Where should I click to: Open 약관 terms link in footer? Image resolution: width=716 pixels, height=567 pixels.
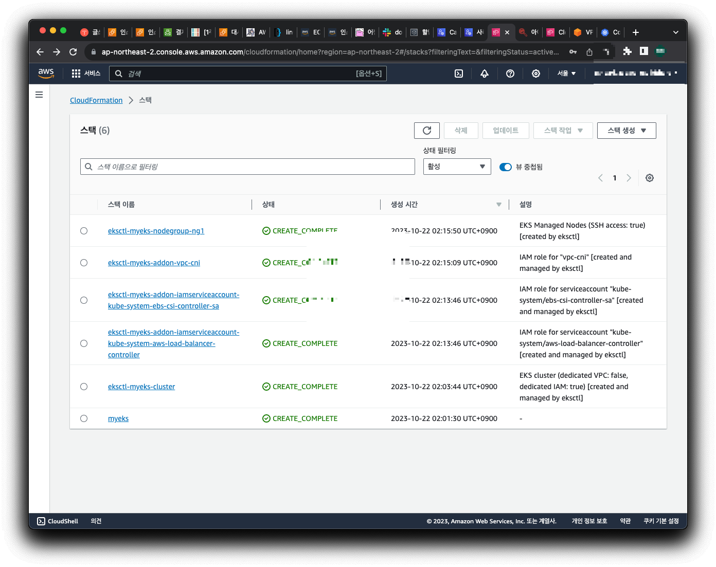[625, 521]
